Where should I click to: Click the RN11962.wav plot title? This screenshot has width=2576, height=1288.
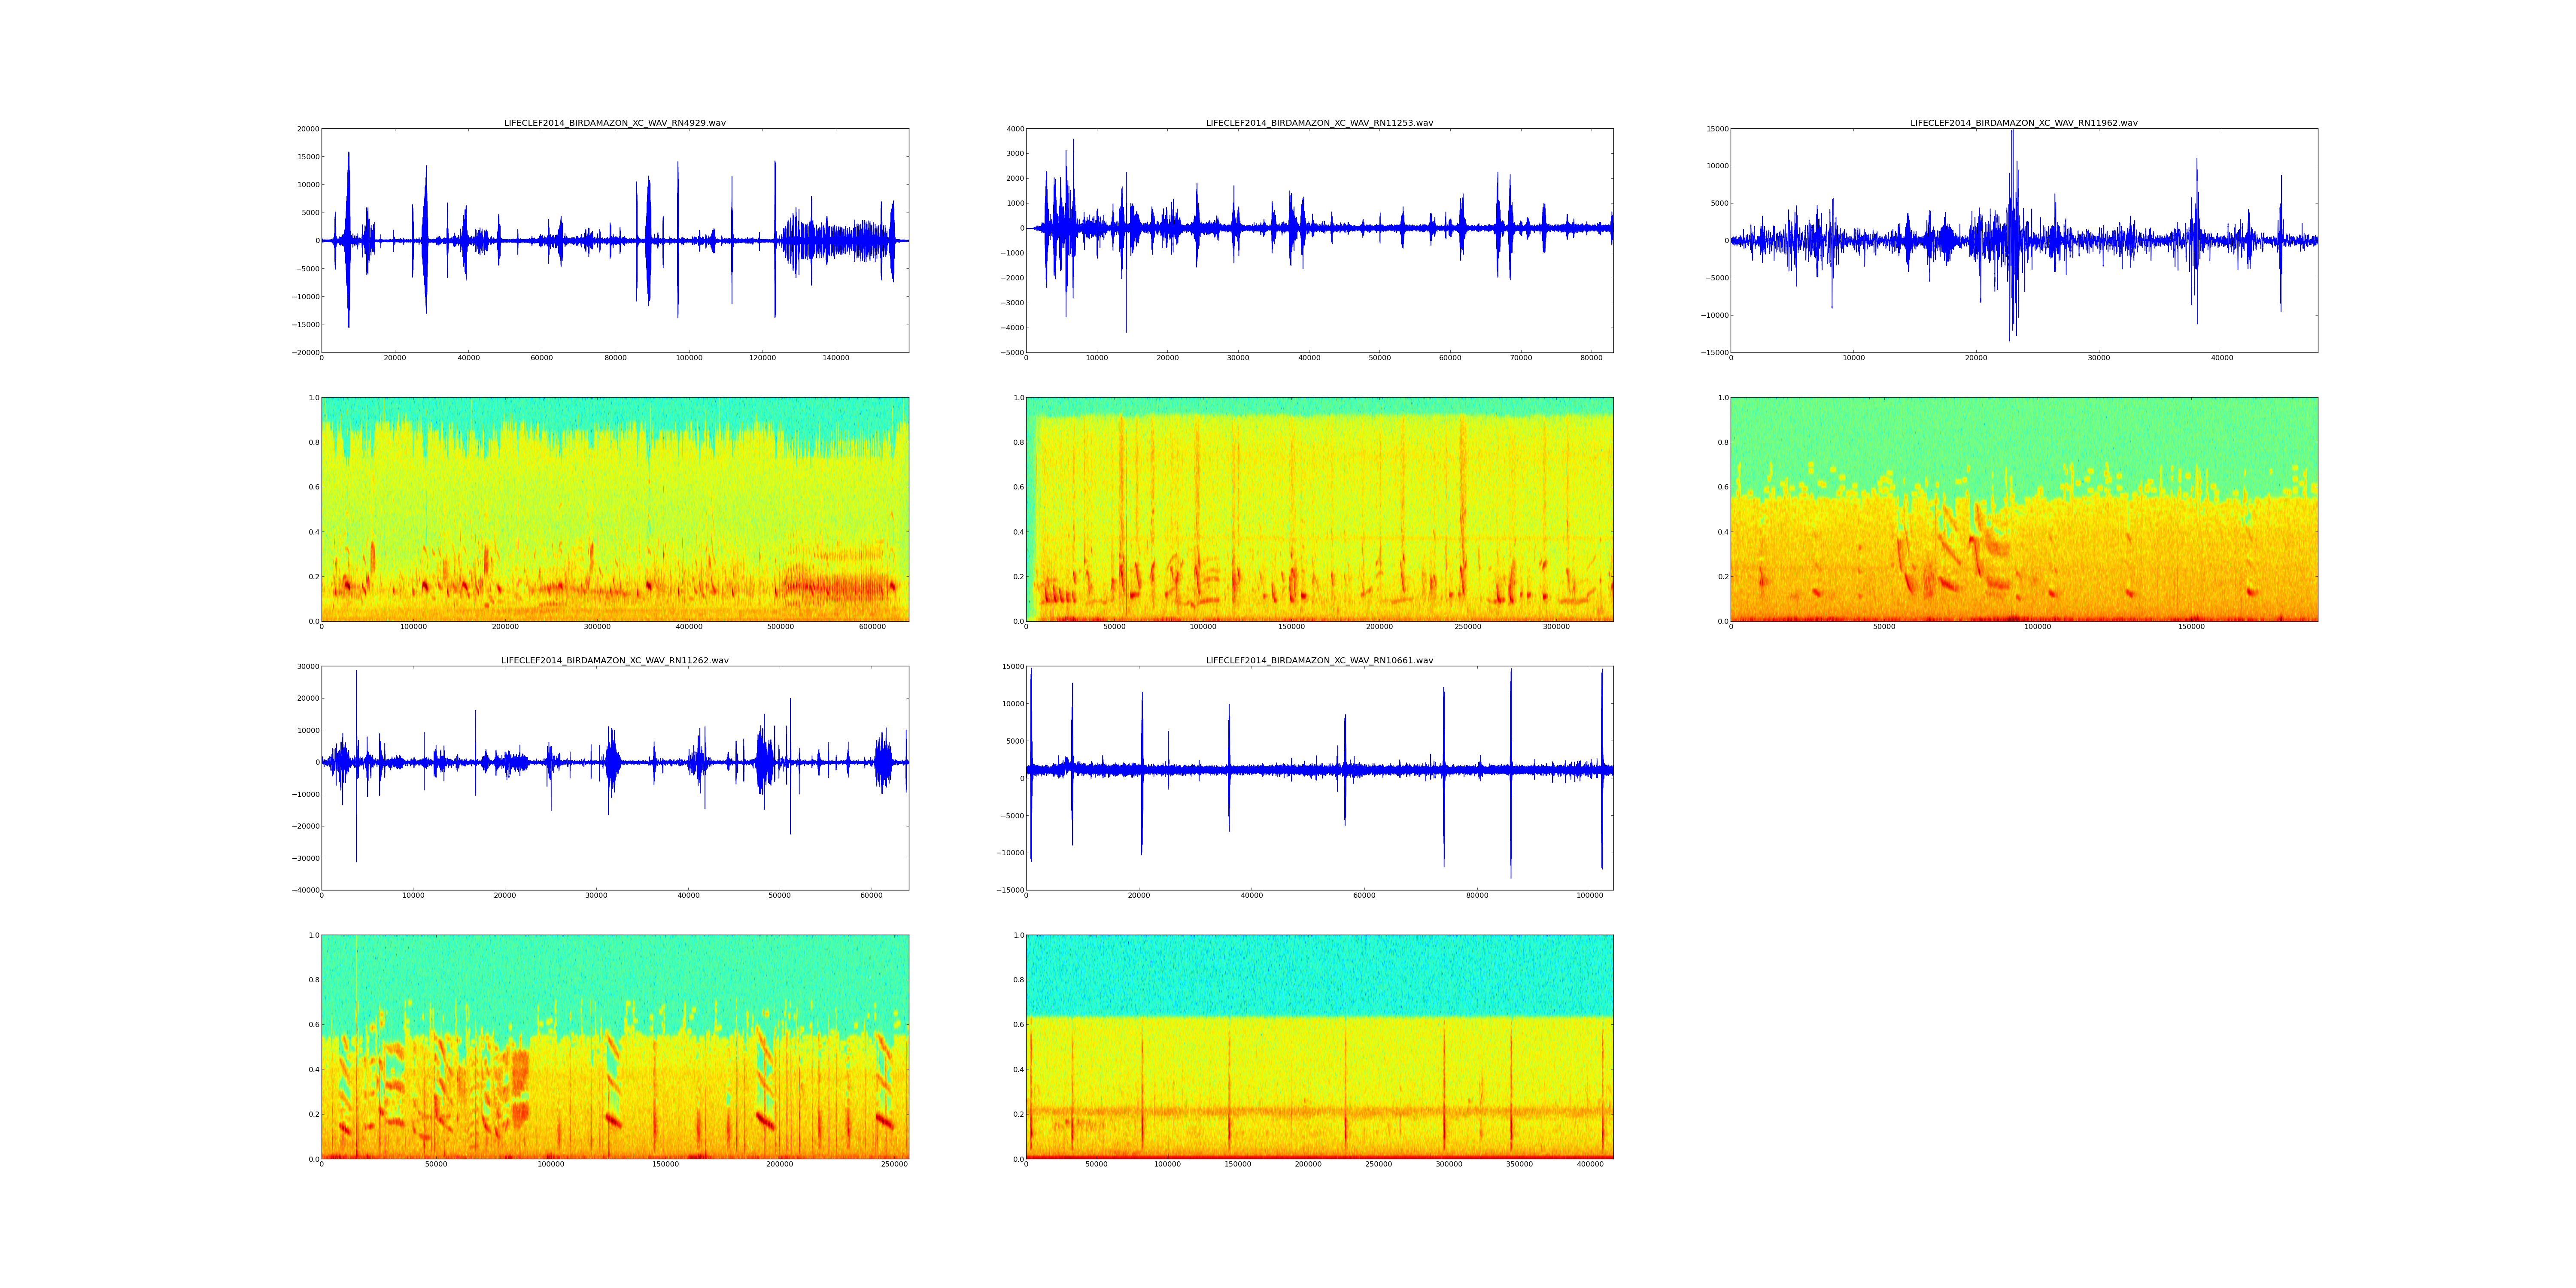pos(2023,123)
